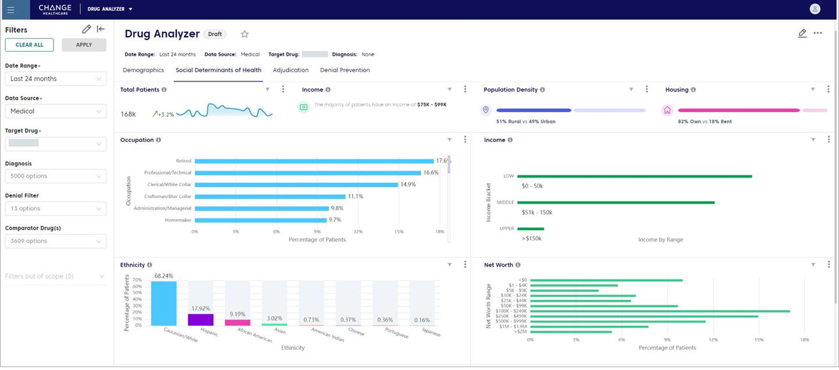Screen dimensions: 839x370
Task: Open Population Density card kebab menu
Action: pos(646,90)
